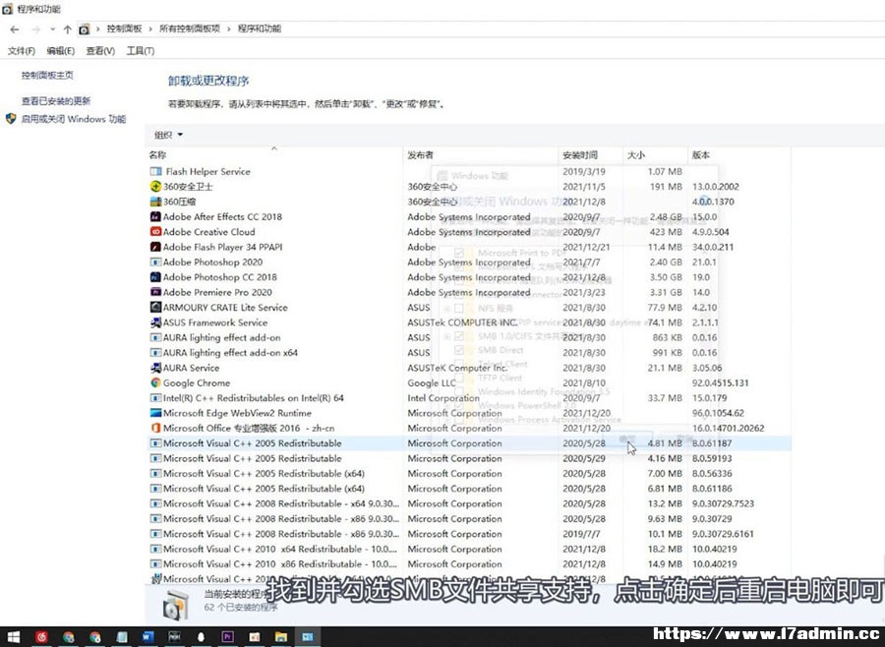Click the 查看已安装的更新 link

pos(56,101)
